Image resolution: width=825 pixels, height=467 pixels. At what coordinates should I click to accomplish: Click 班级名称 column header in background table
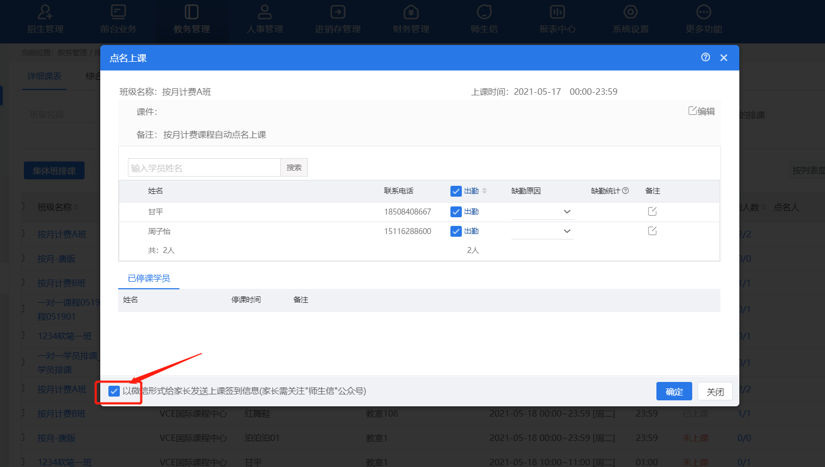(x=55, y=207)
